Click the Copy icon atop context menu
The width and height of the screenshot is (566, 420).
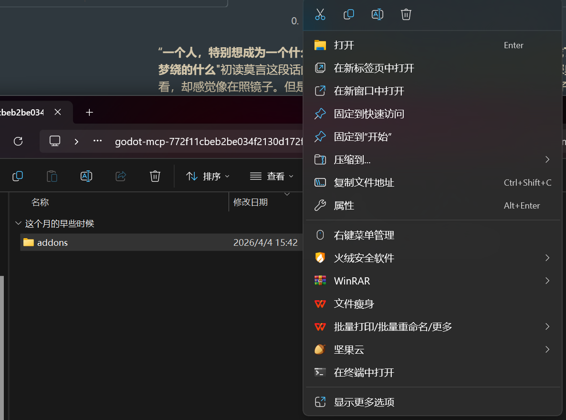point(349,14)
